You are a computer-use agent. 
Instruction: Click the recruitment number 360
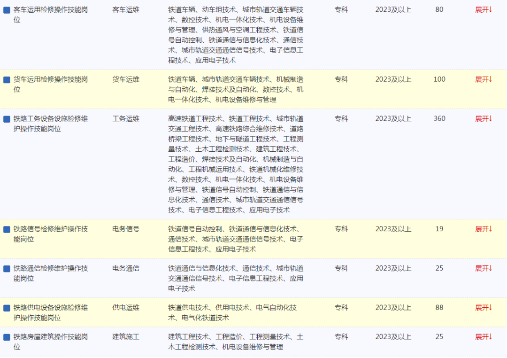[x=439, y=119]
